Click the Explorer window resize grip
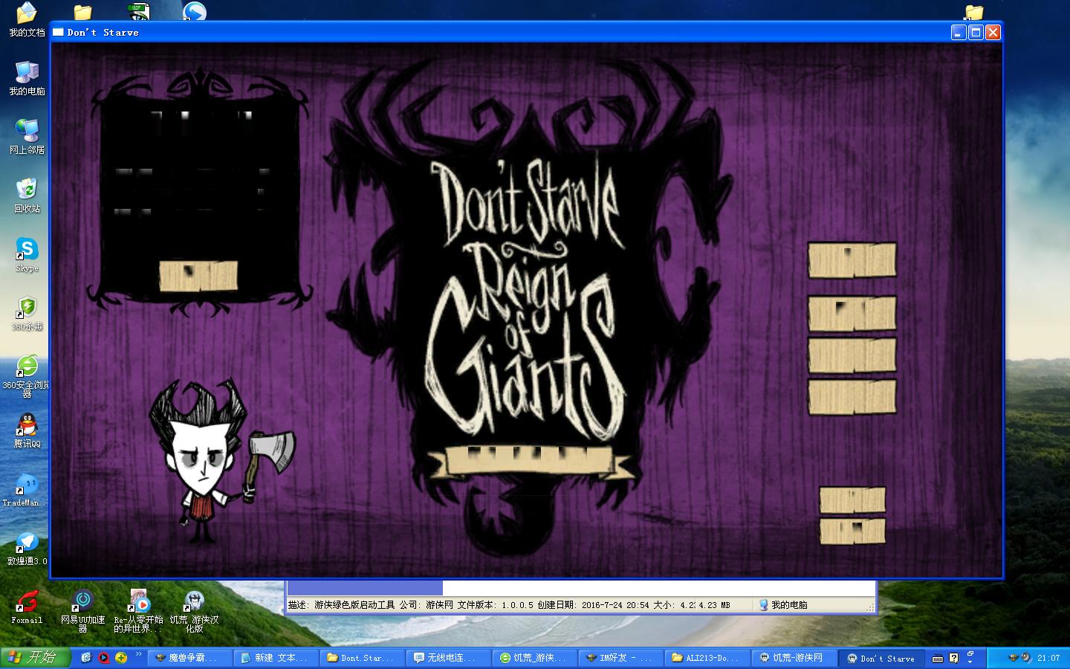This screenshot has width=1070, height=669. [870, 607]
